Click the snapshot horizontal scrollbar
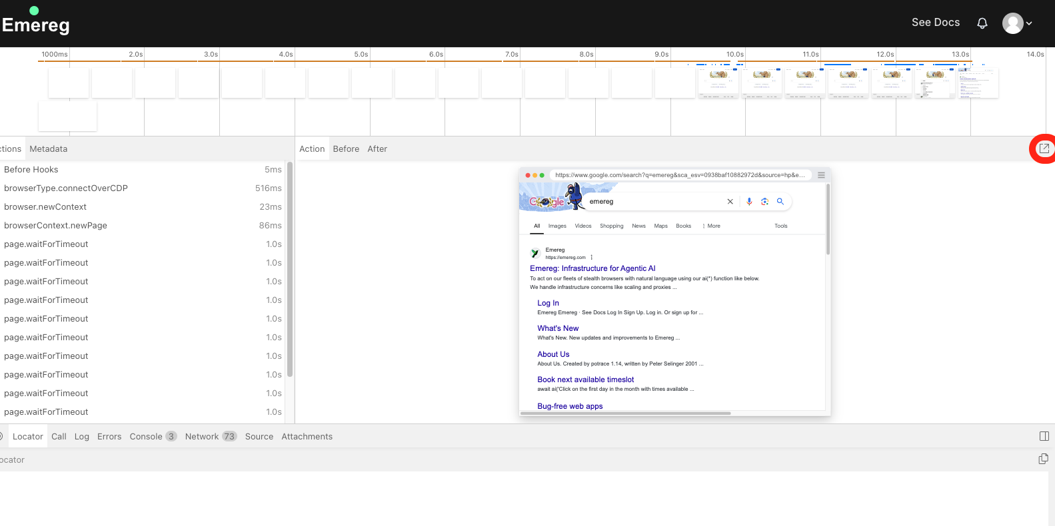This screenshot has width=1055, height=526. 626,413
